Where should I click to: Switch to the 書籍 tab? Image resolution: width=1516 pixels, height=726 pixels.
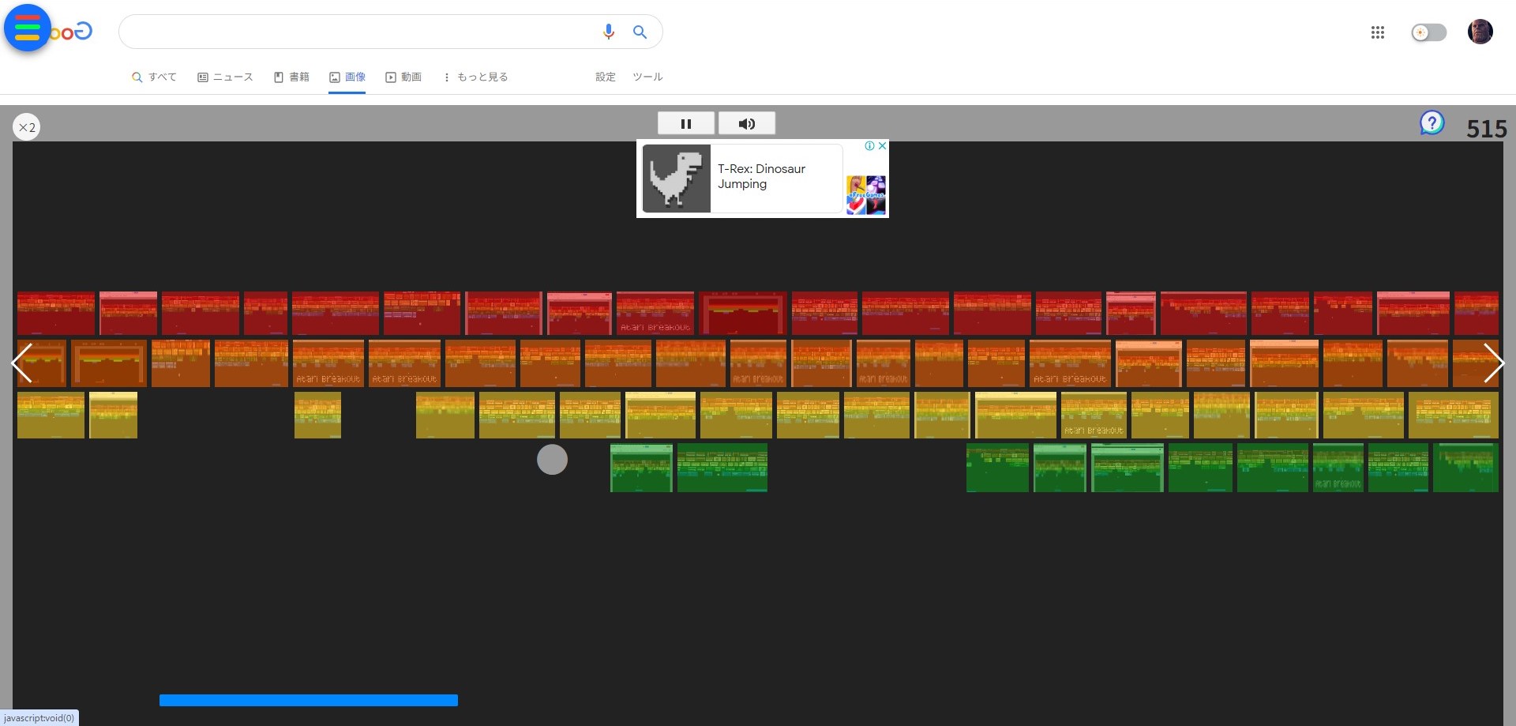pyautogui.click(x=291, y=77)
